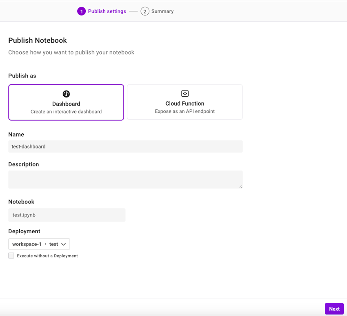Click the Notebook field showing test.ipynb

(x=67, y=215)
